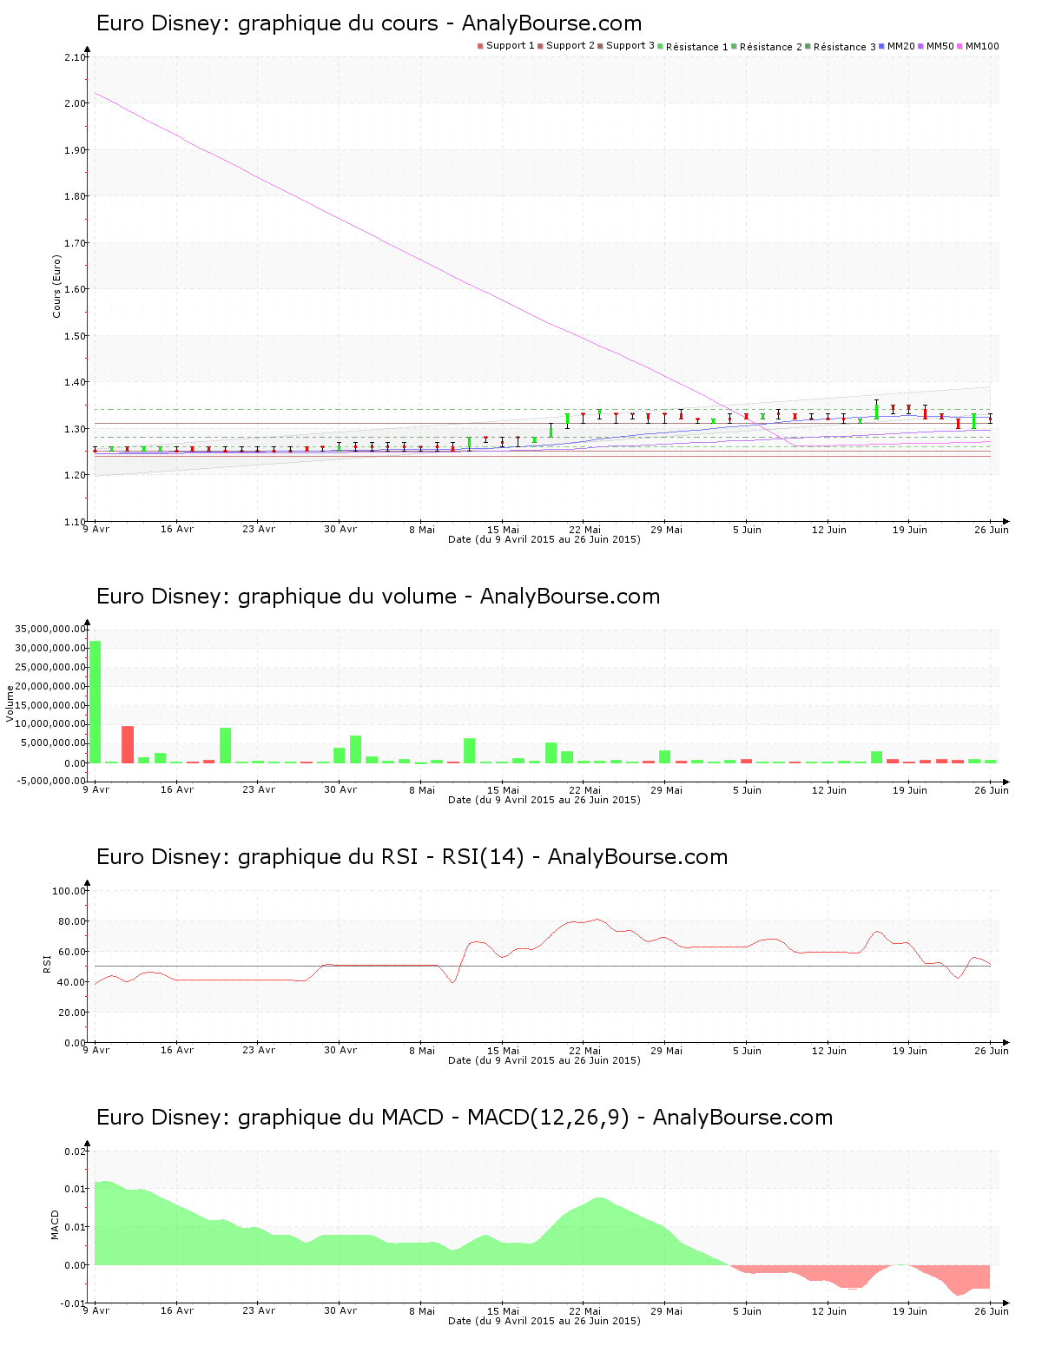Select the MM50 legend label
Viewport: 1042px width, 1346px height.
[940, 46]
